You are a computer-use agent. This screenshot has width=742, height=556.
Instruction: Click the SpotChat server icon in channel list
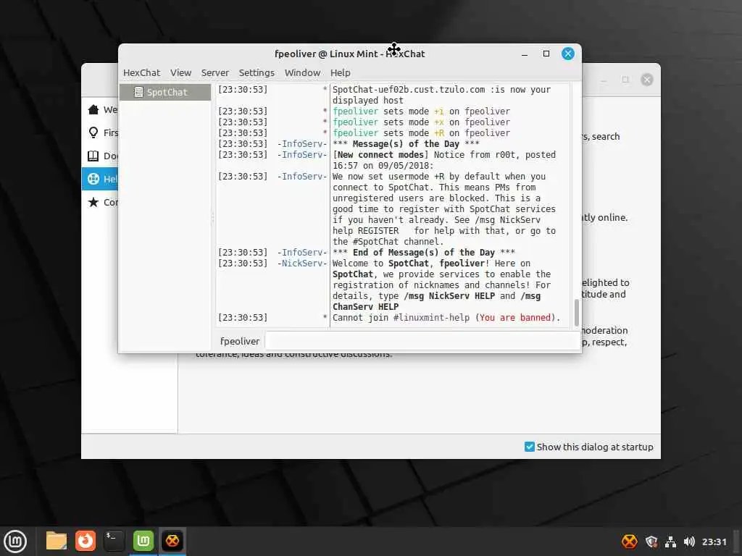click(x=138, y=92)
